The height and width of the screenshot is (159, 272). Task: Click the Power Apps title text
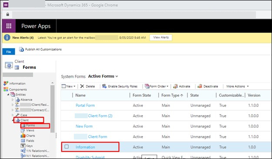pos(36,26)
